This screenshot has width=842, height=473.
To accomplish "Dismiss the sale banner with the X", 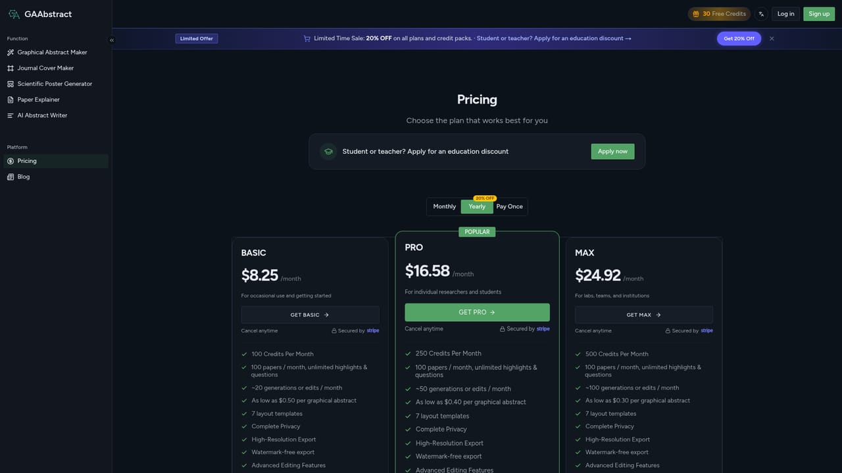I will (x=772, y=39).
